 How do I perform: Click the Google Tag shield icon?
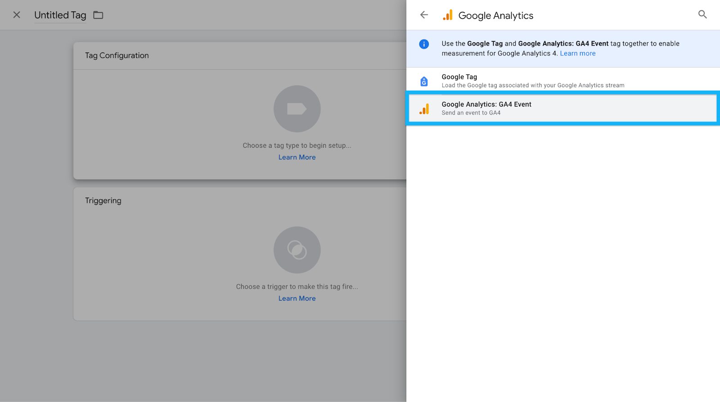(424, 81)
